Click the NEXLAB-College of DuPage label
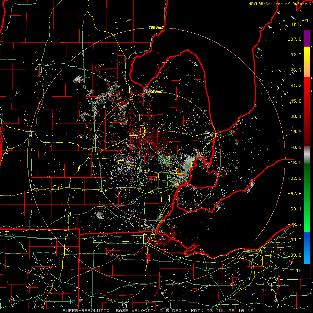 (x=278, y=4)
